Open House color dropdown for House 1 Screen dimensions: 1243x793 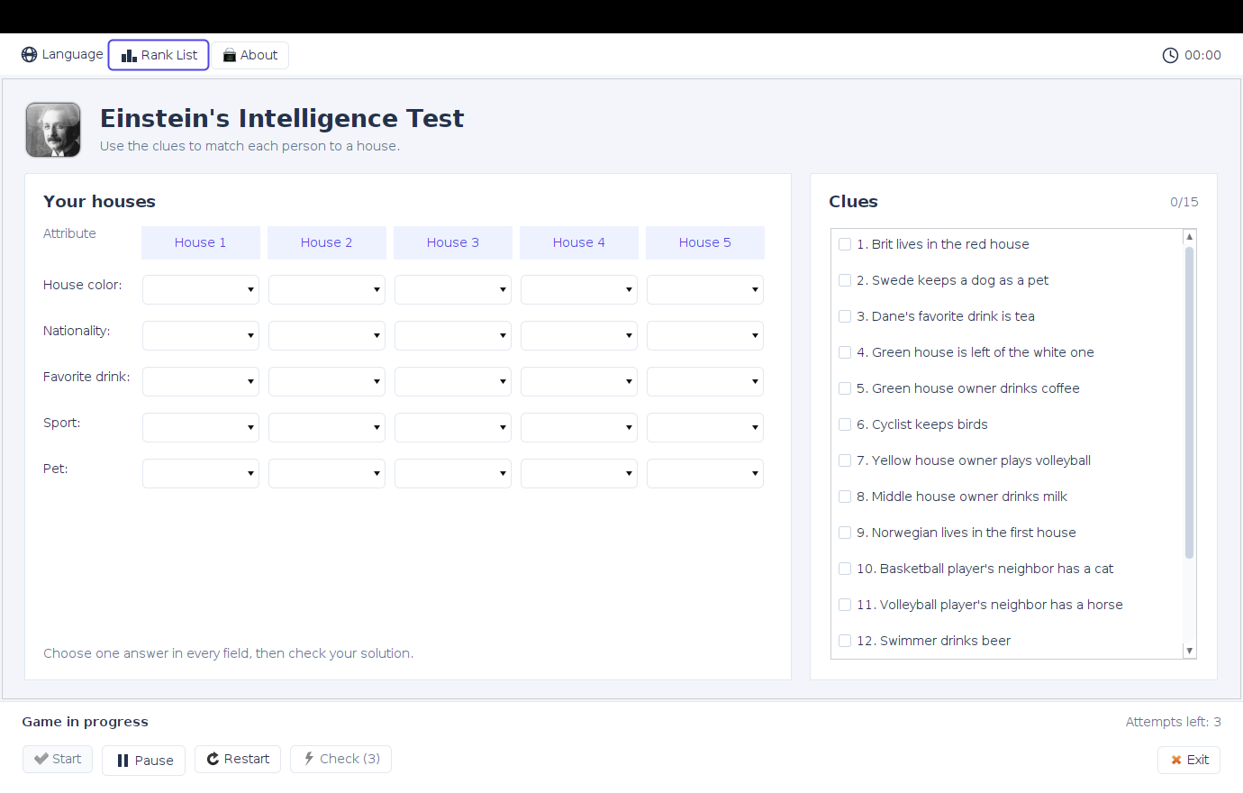[x=201, y=290]
